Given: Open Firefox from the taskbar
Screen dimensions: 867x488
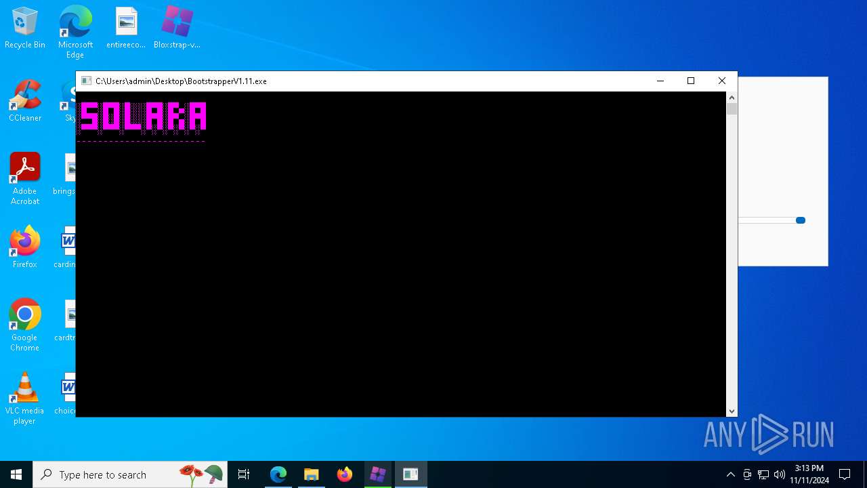Looking at the screenshot, I should (345, 474).
